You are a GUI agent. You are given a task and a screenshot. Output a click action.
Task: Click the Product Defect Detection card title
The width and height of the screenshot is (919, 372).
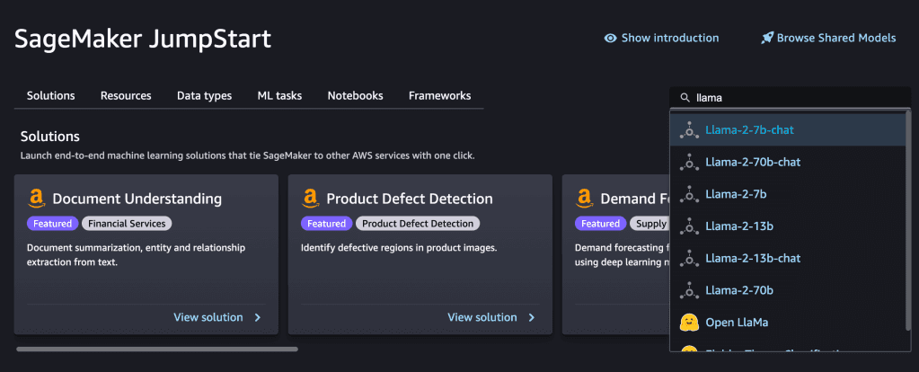(x=410, y=199)
